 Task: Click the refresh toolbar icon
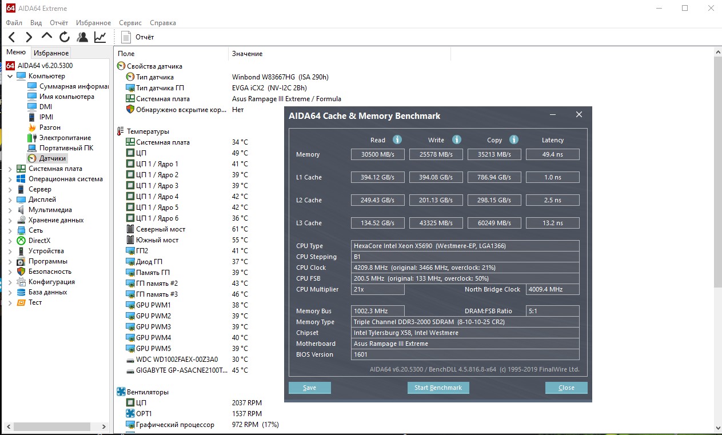click(65, 37)
